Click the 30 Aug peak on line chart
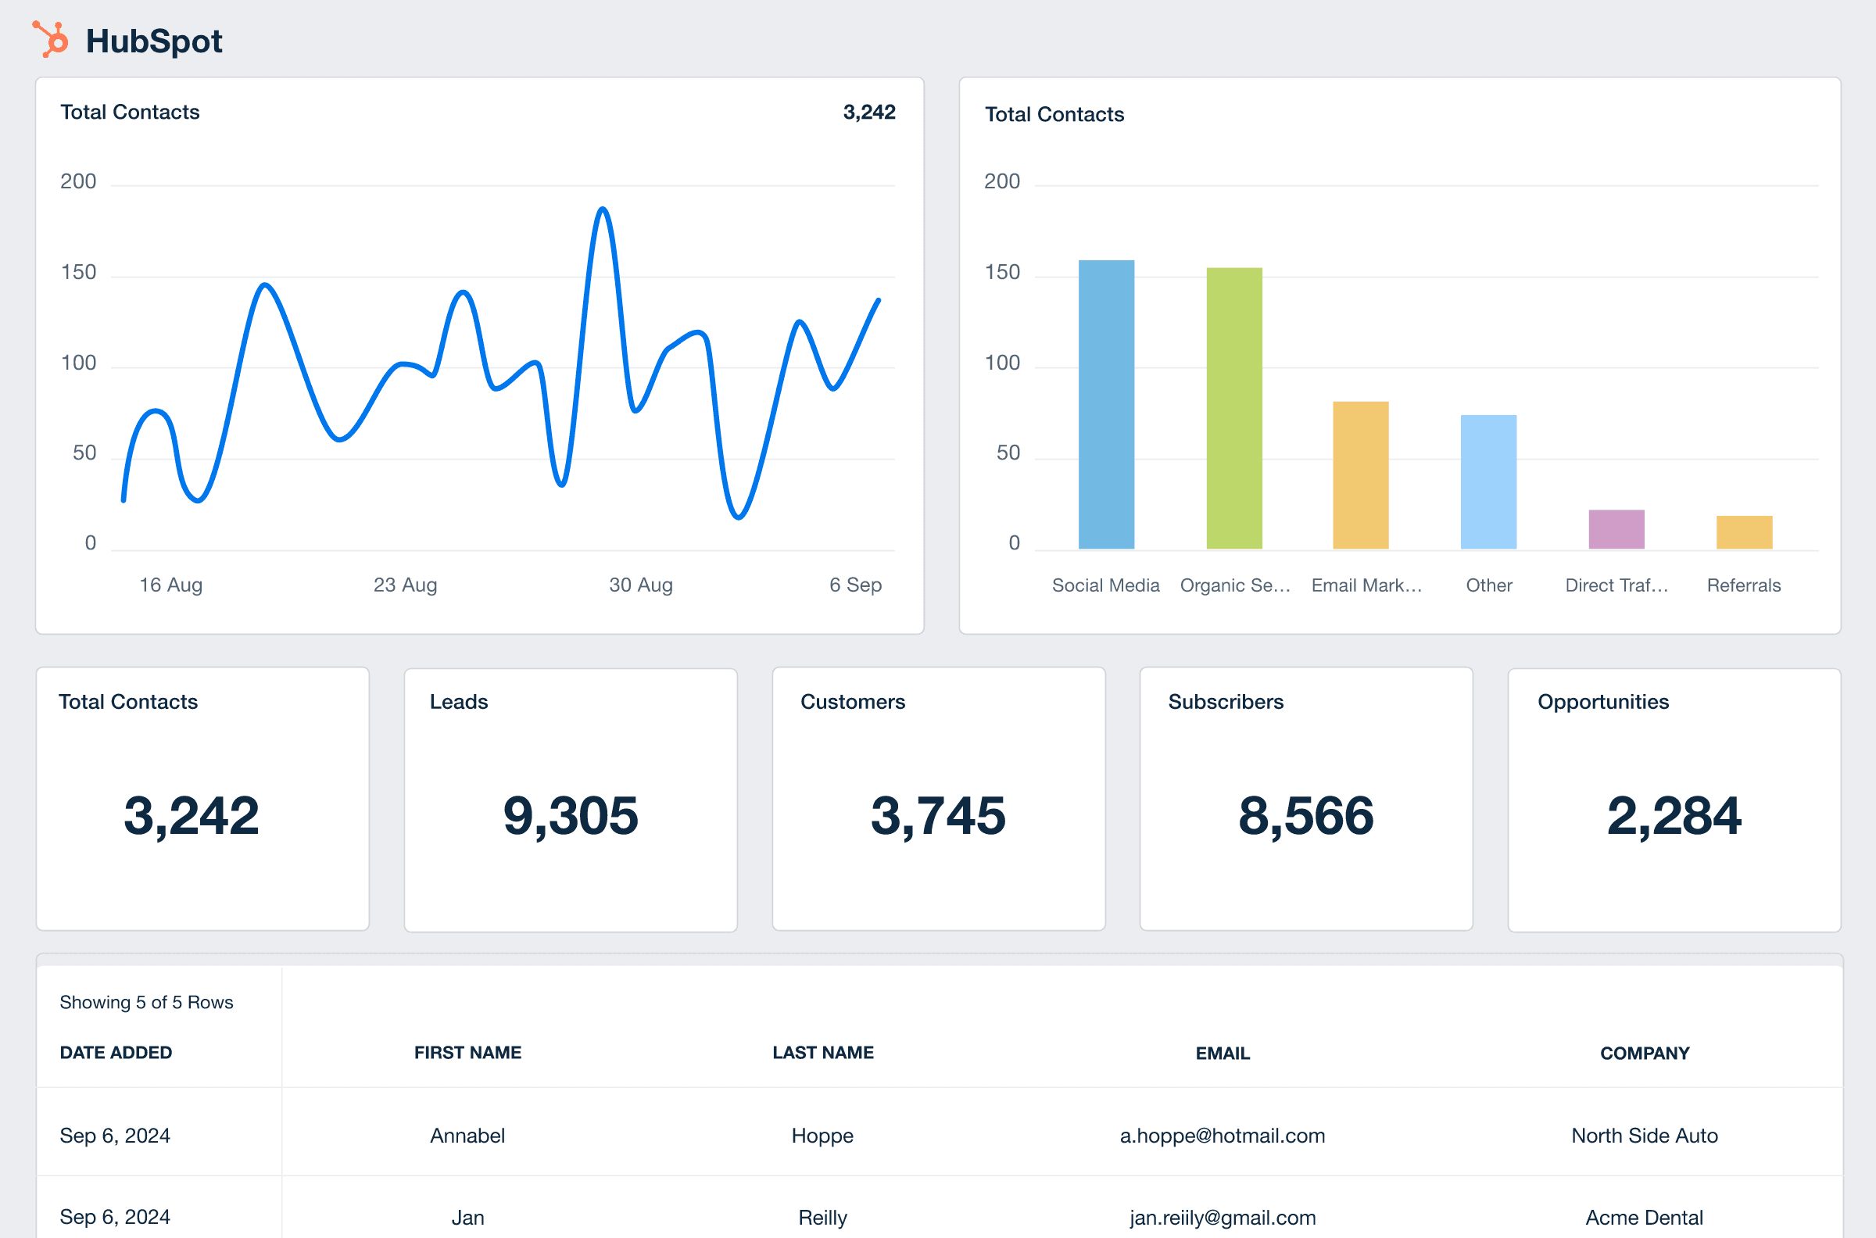The width and height of the screenshot is (1876, 1238). click(x=603, y=209)
